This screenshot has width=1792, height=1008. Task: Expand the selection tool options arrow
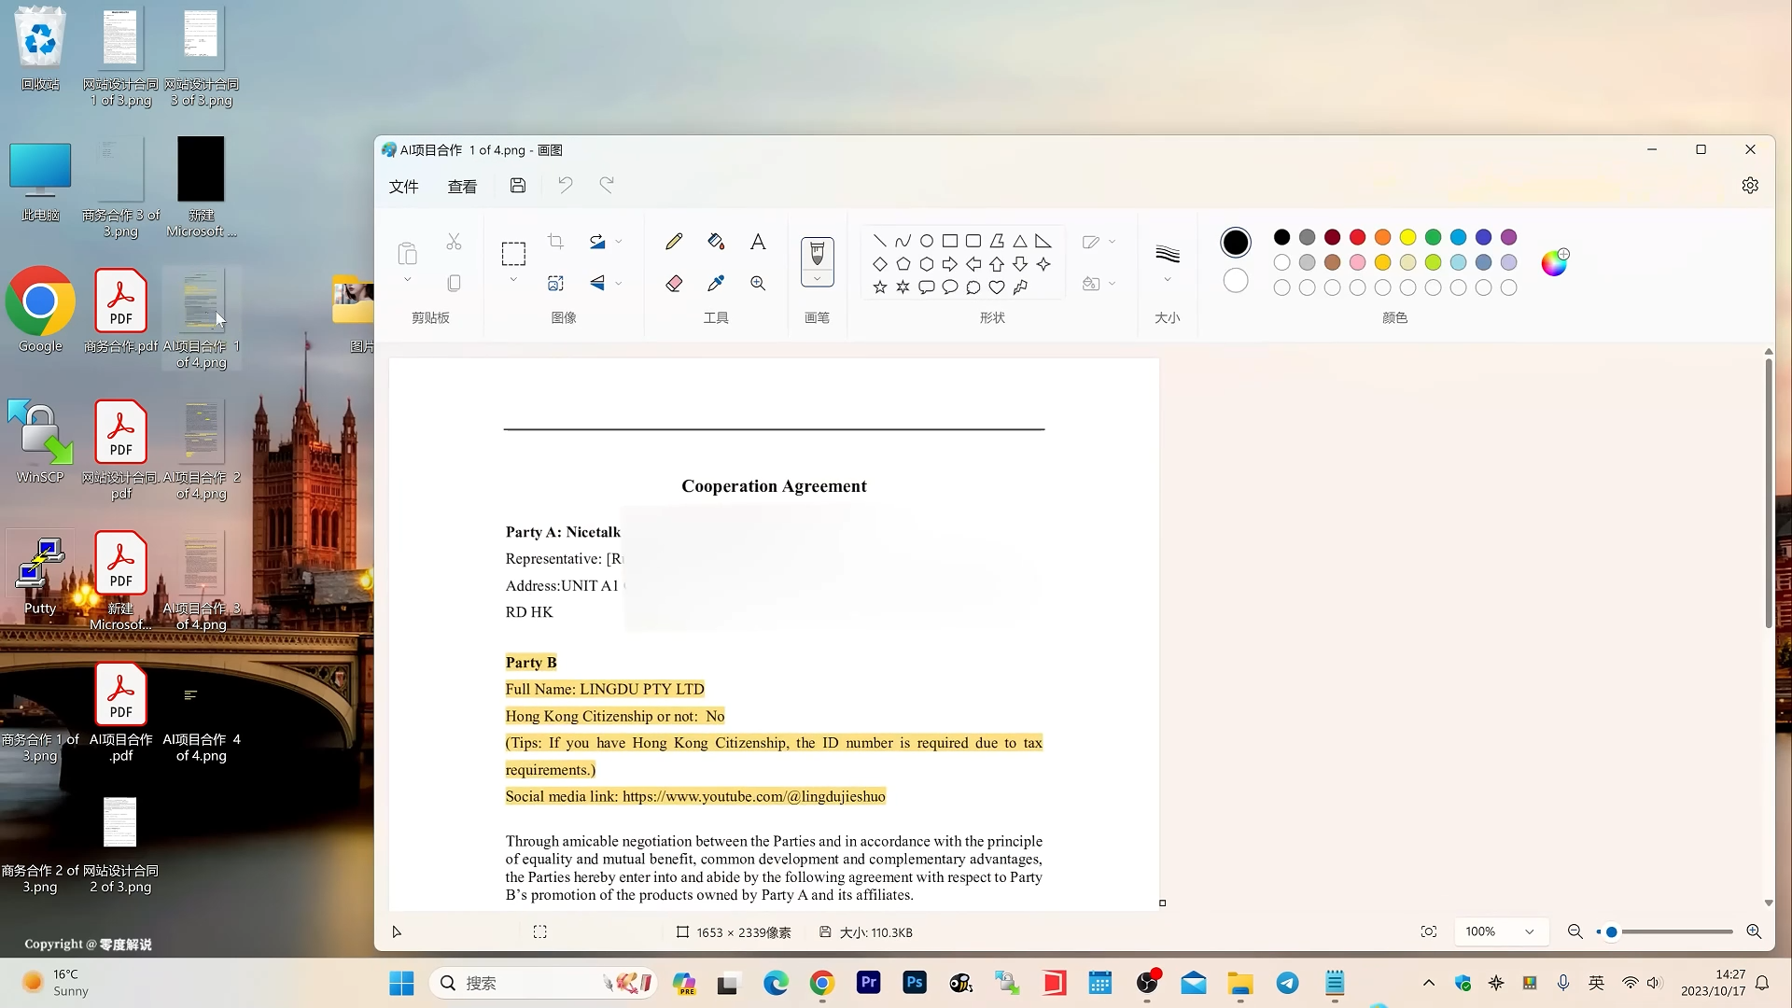(x=513, y=280)
